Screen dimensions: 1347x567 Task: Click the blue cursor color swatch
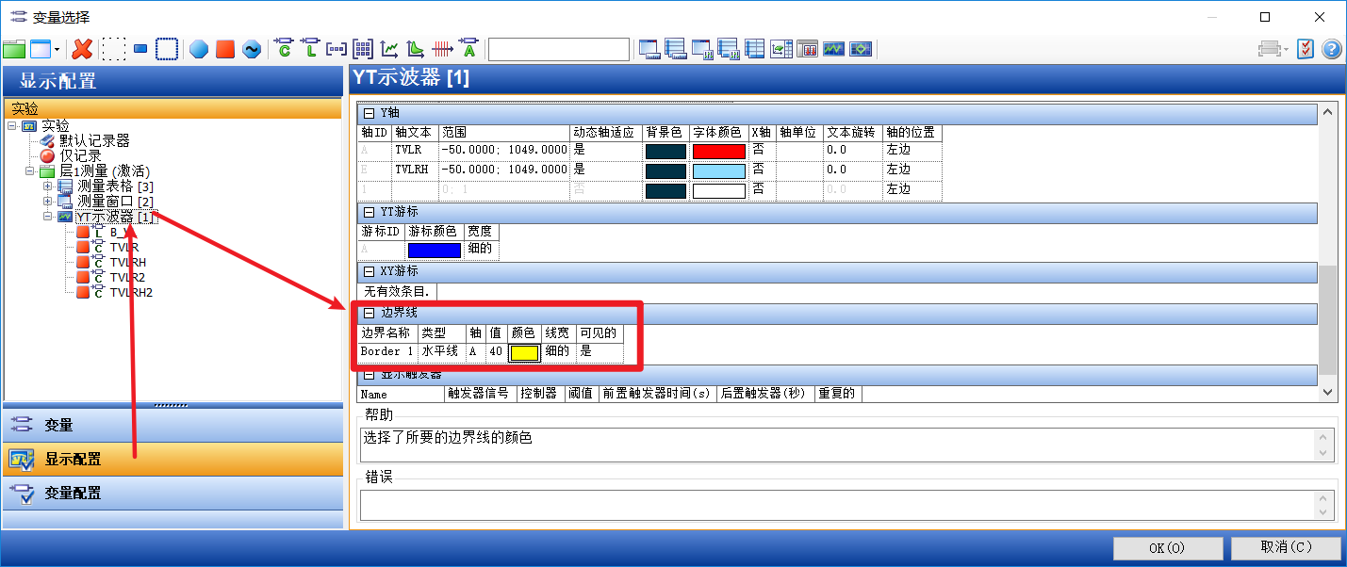pyautogui.click(x=435, y=251)
